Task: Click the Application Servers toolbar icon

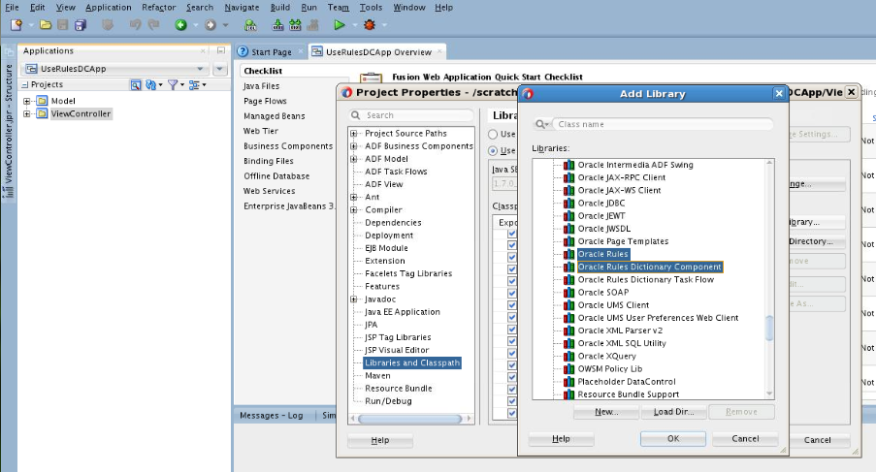Action: coord(250,24)
